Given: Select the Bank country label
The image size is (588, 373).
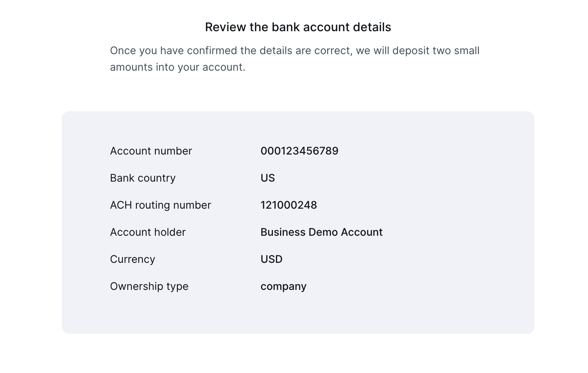Looking at the screenshot, I should 143,178.
